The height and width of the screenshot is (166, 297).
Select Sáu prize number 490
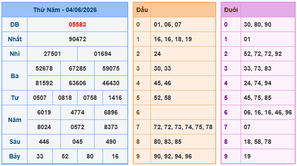(x=111, y=142)
